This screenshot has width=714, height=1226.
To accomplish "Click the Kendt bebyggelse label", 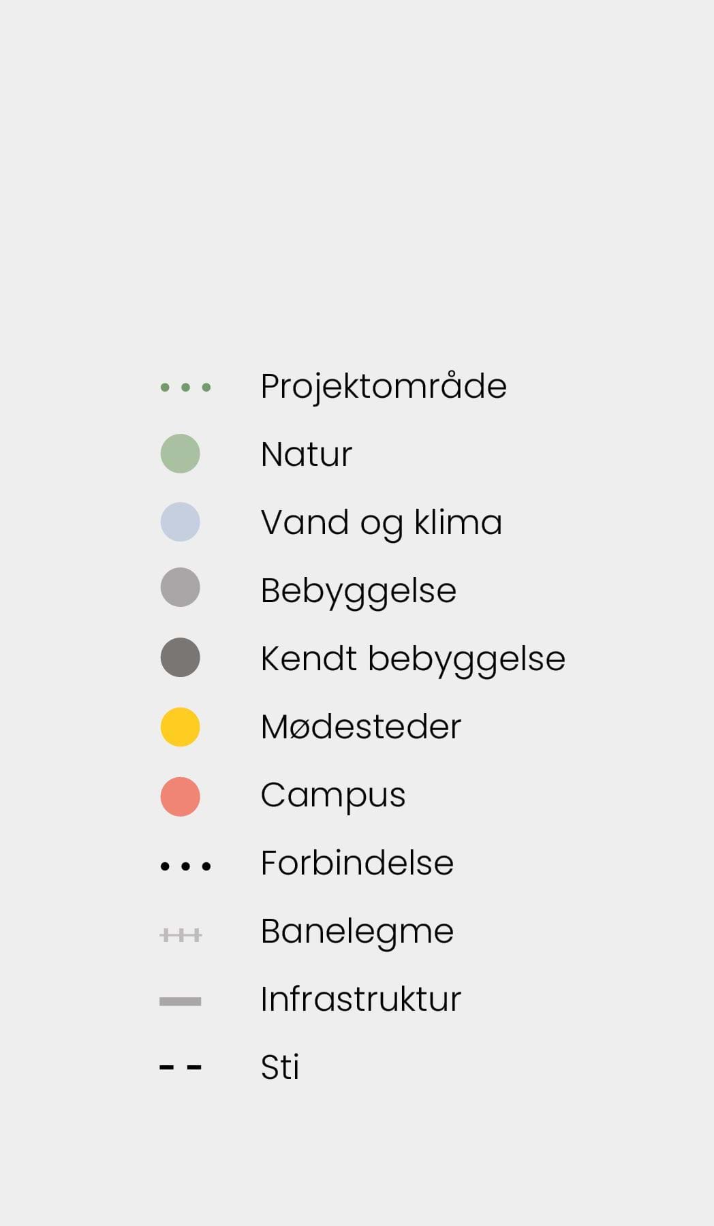I will [413, 659].
